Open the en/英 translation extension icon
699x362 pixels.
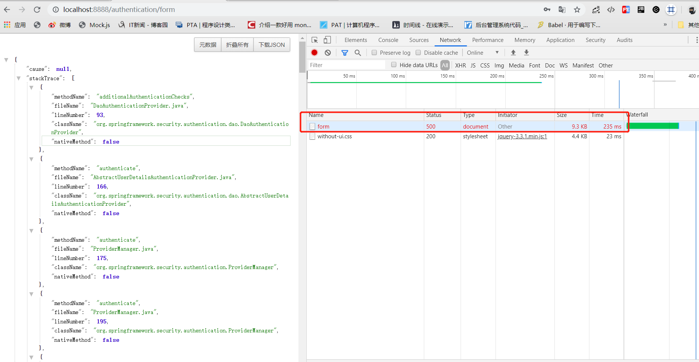[x=596, y=10]
